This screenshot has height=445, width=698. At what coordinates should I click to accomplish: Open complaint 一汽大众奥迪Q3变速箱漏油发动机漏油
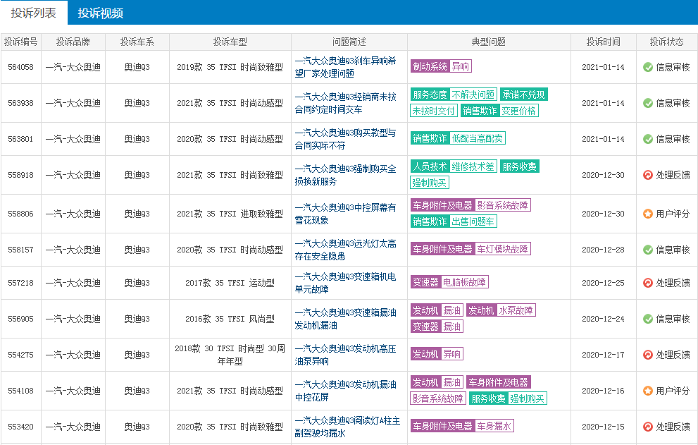[x=345, y=319]
